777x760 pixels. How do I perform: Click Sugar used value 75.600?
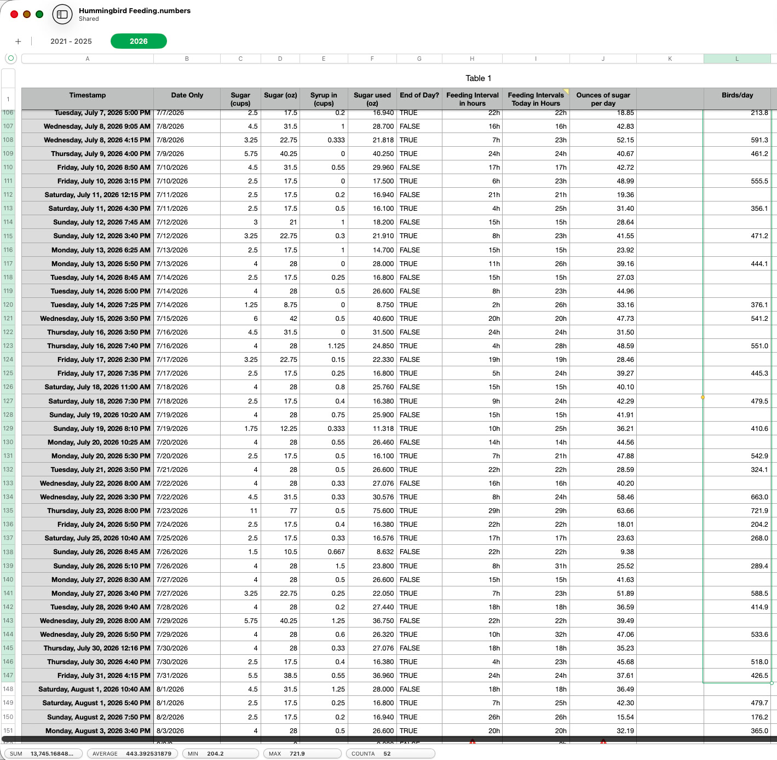372,510
